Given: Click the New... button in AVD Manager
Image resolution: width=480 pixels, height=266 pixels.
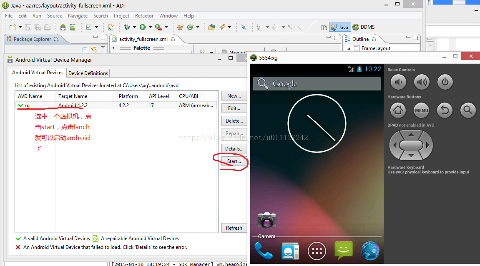Looking at the screenshot, I should coord(234,96).
